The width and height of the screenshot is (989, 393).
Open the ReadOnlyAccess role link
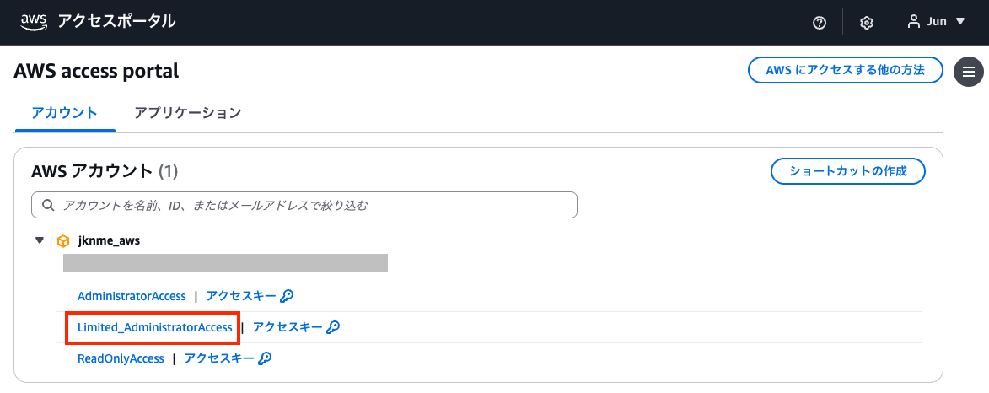point(121,358)
